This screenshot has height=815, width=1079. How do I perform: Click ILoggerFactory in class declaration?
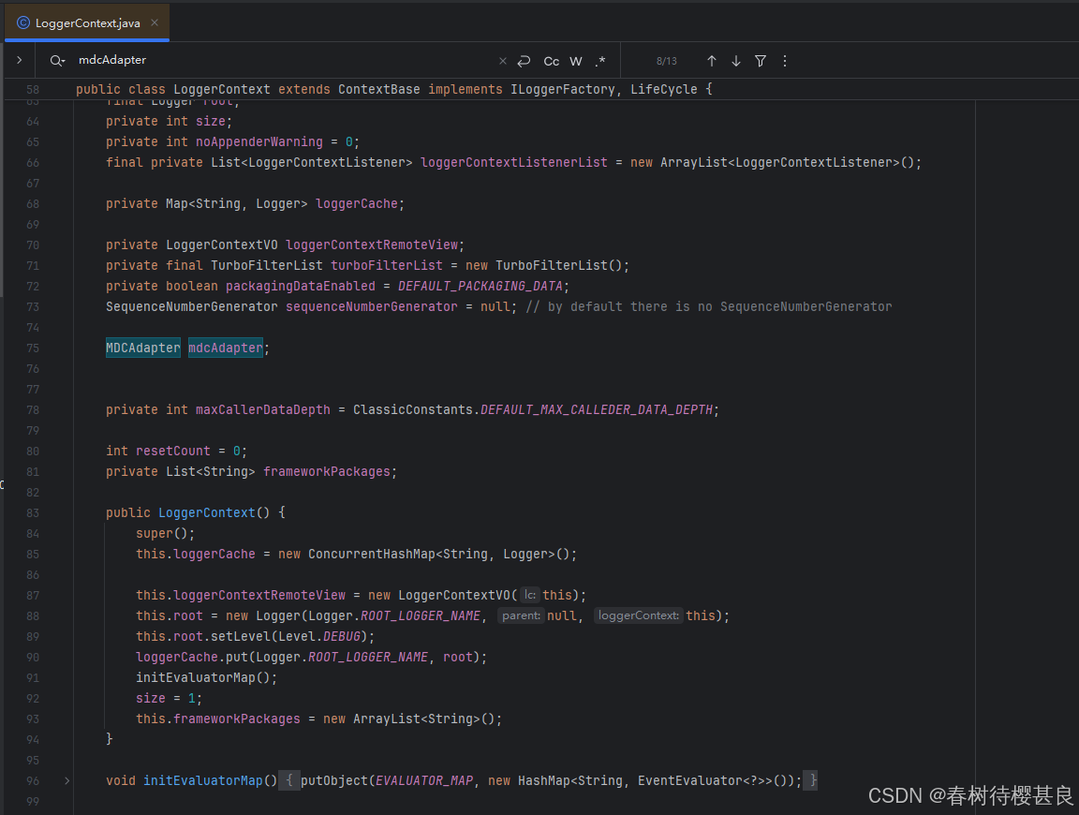[x=562, y=90]
